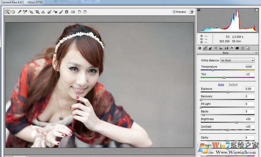Select the Color Sampler tool
Screen dimensions: 261x157
click(25, 12)
